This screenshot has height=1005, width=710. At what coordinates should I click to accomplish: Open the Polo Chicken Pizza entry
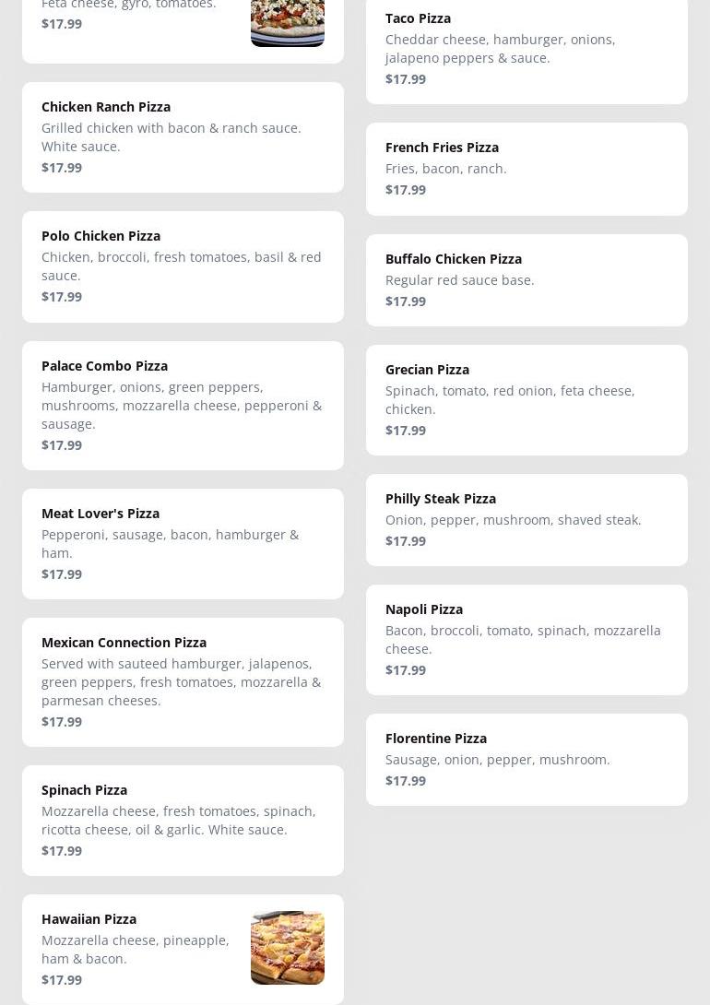pos(183,266)
